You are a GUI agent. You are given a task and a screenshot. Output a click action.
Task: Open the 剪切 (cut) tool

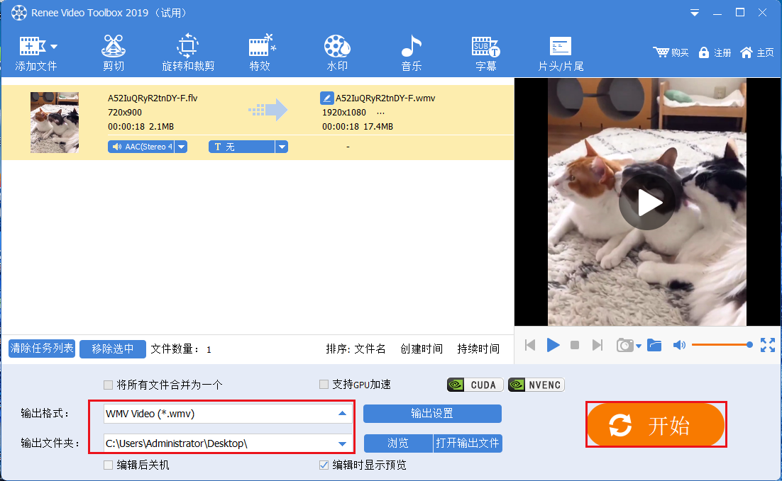[114, 53]
